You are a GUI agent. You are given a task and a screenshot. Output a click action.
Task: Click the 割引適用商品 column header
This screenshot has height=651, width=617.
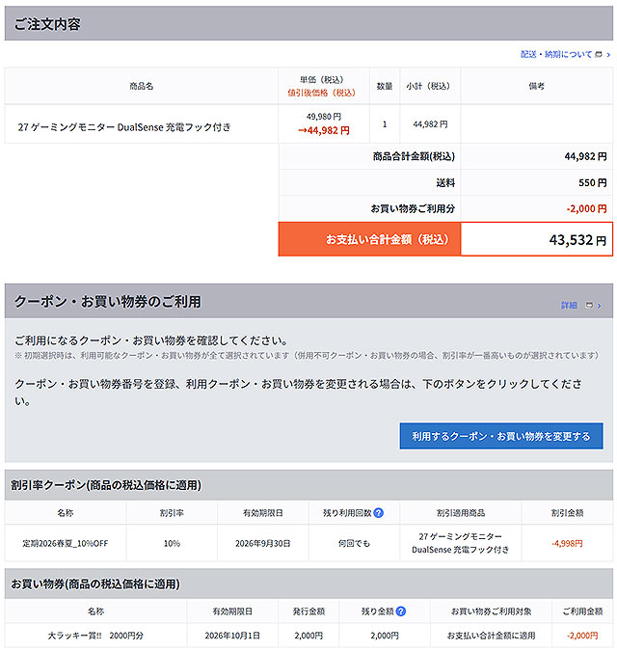coord(461,513)
